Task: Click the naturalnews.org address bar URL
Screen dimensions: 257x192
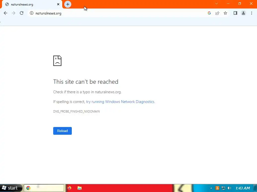Action: (x=48, y=13)
